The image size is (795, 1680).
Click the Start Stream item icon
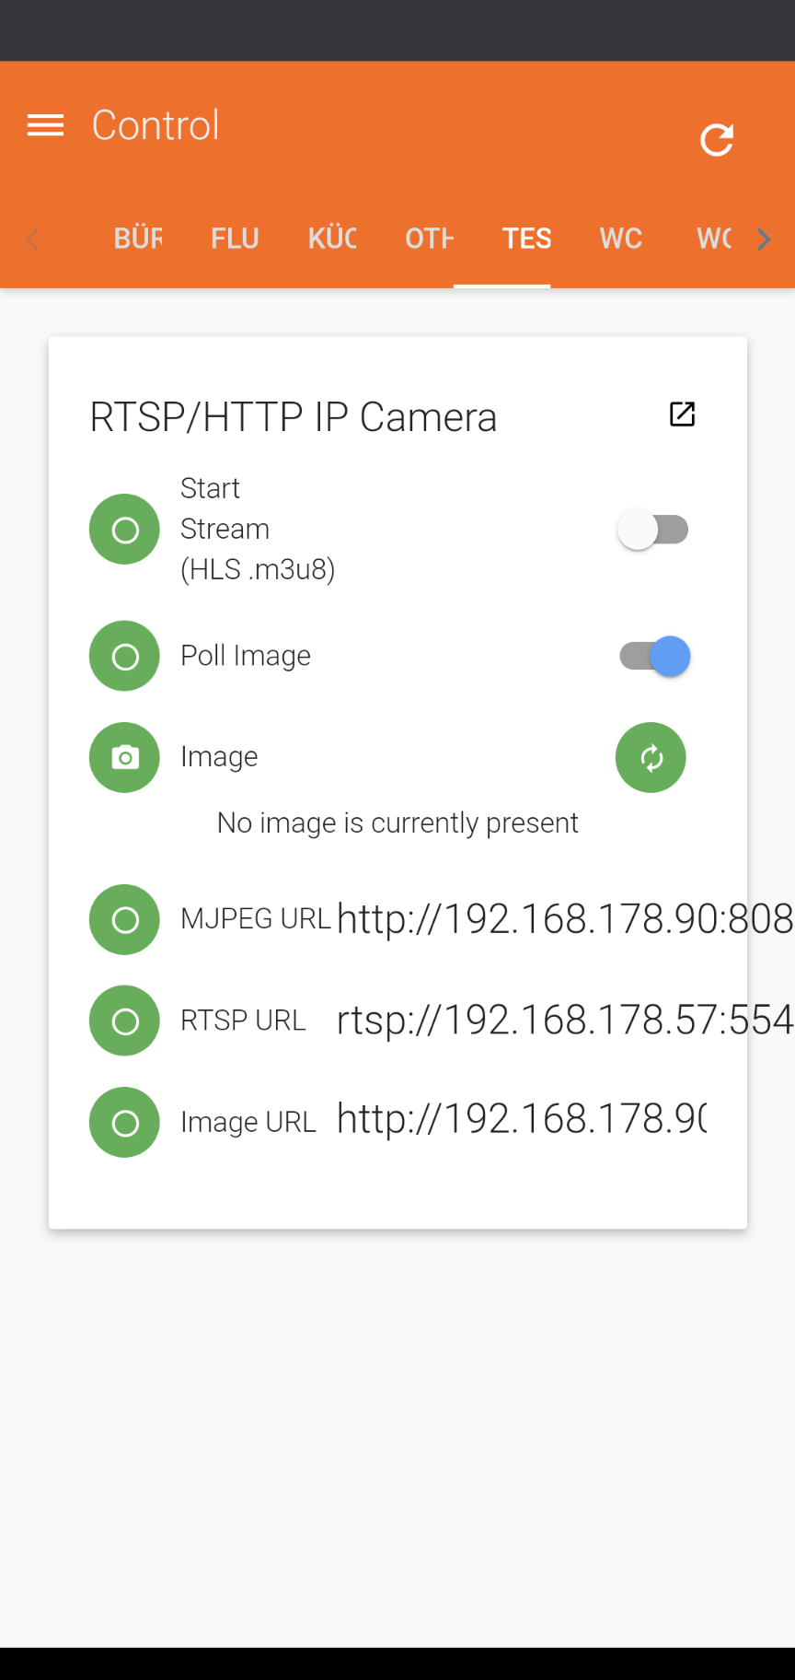[x=125, y=530]
